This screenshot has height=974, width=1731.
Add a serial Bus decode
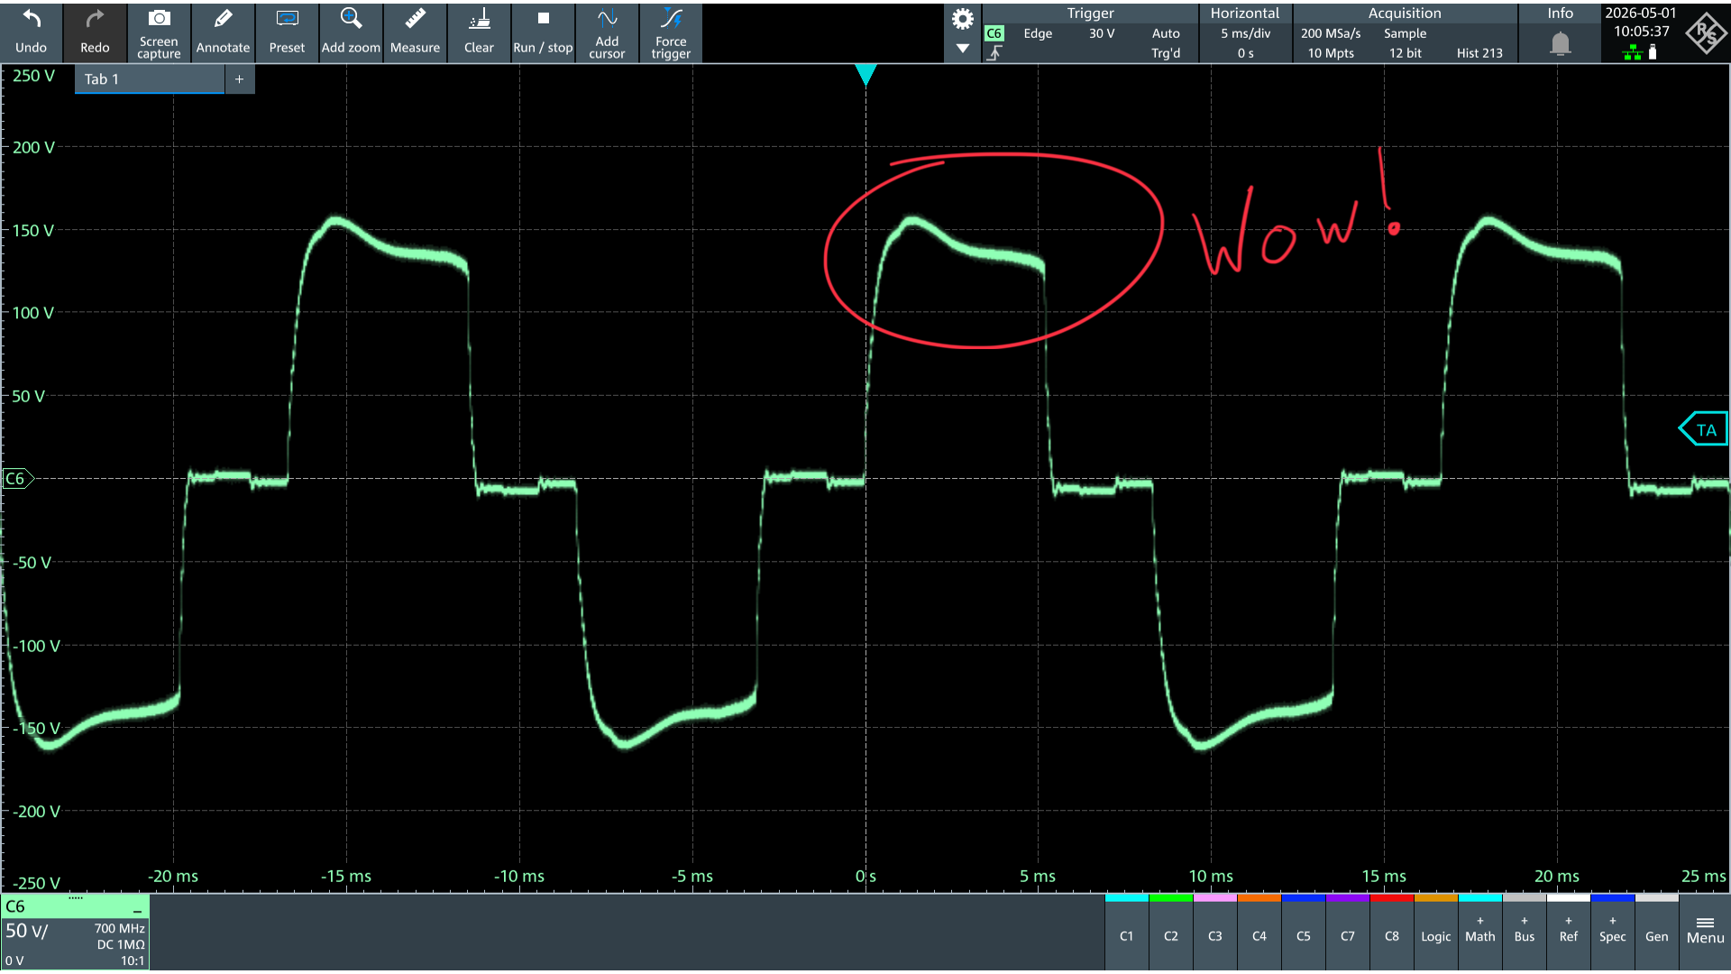tap(1525, 933)
